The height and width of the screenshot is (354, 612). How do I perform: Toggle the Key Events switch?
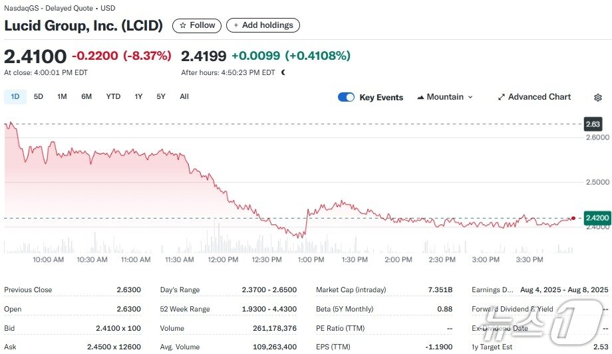[346, 97]
